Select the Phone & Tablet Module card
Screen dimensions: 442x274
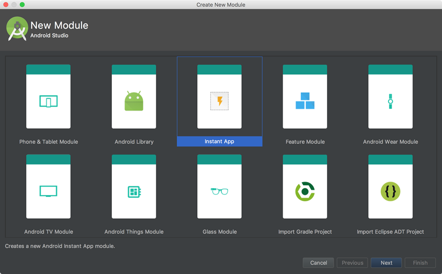tap(48, 96)
